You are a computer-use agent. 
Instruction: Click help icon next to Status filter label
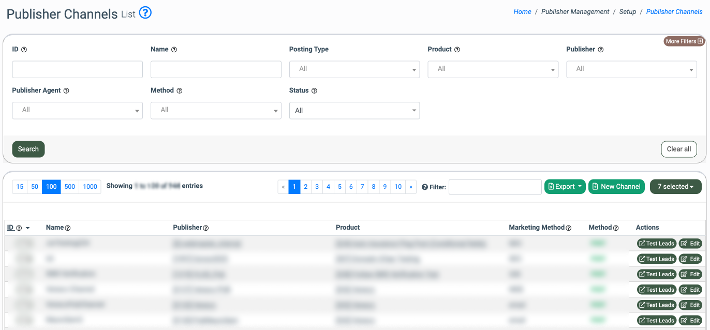point(314,91)
